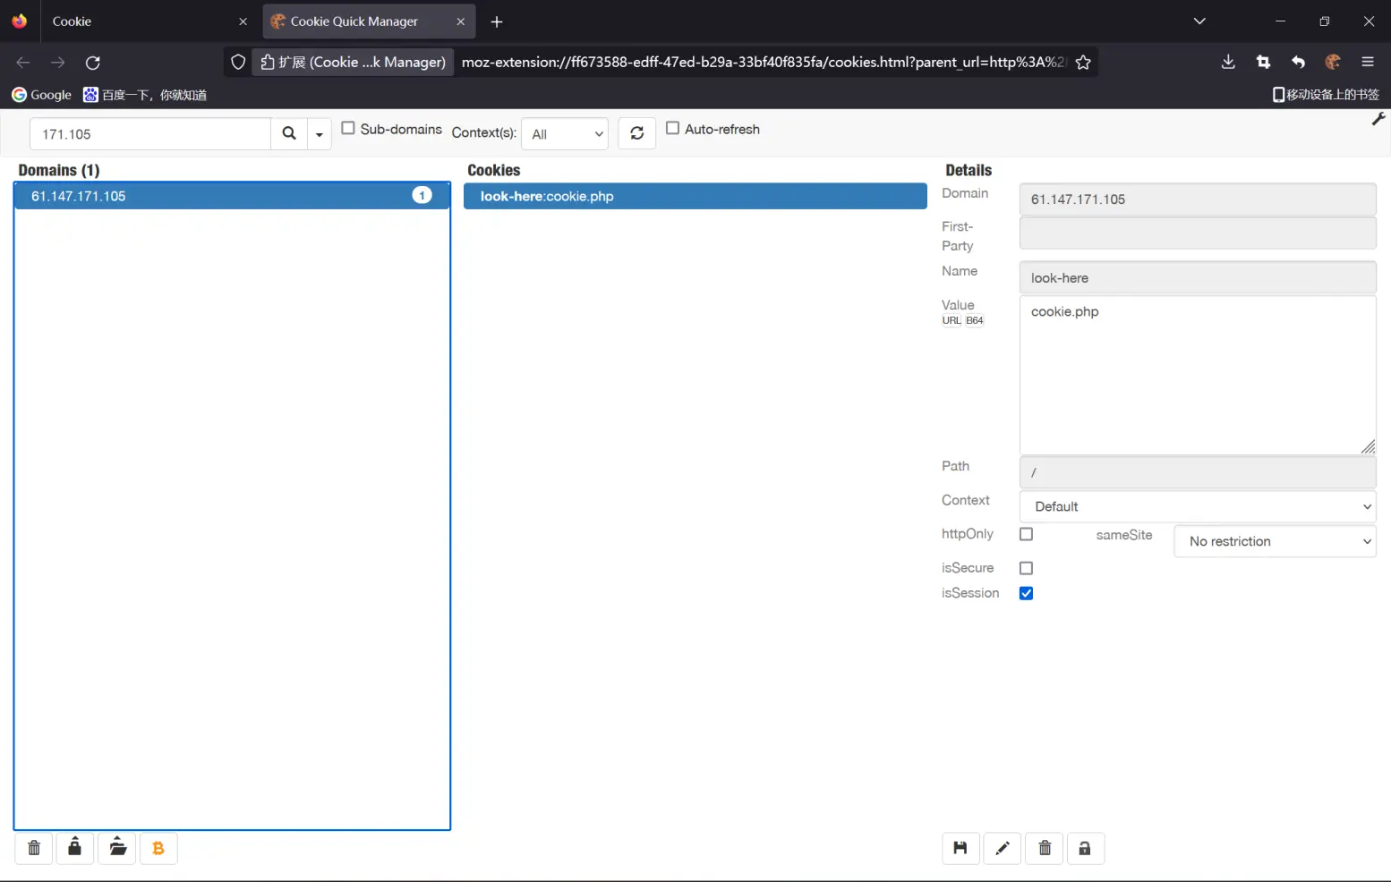This screenshot has height=882, width=1391.
Task: Click the edit cookie pencil icon
Action: click(1003, 848)
